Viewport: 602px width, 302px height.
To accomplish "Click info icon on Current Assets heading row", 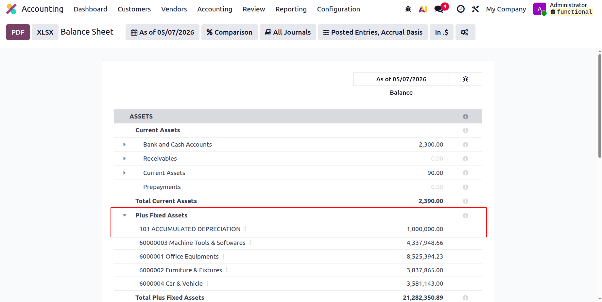I will tap(465, 130).
